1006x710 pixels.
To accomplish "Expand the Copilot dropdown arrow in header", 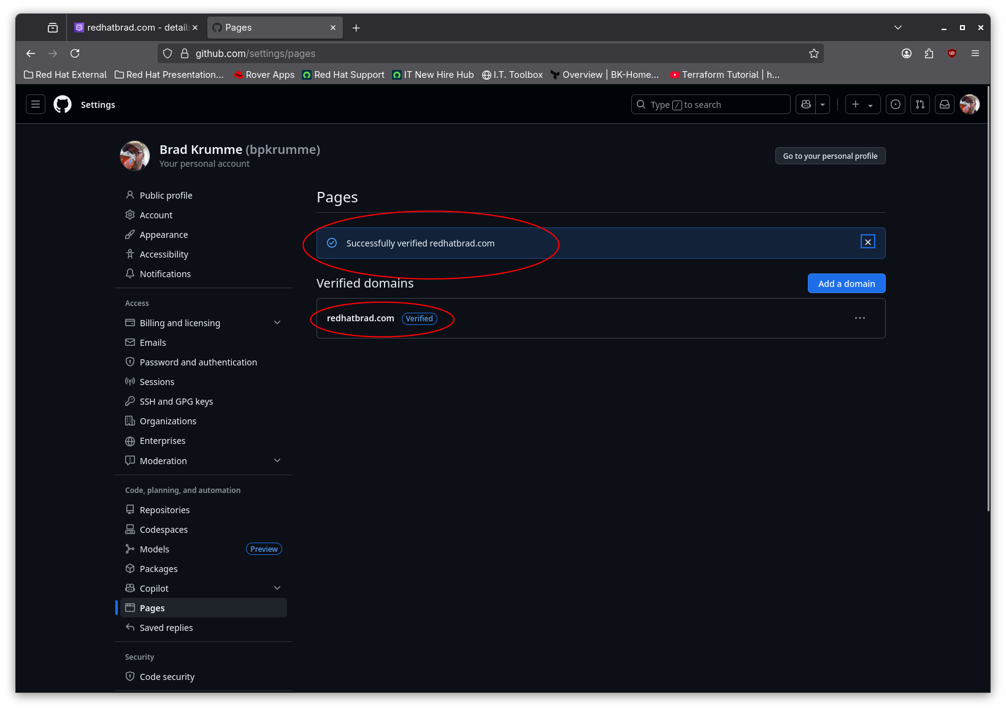I will point(823,105).
